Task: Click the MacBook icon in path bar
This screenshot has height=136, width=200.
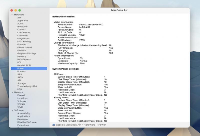Action: point(54,125)
